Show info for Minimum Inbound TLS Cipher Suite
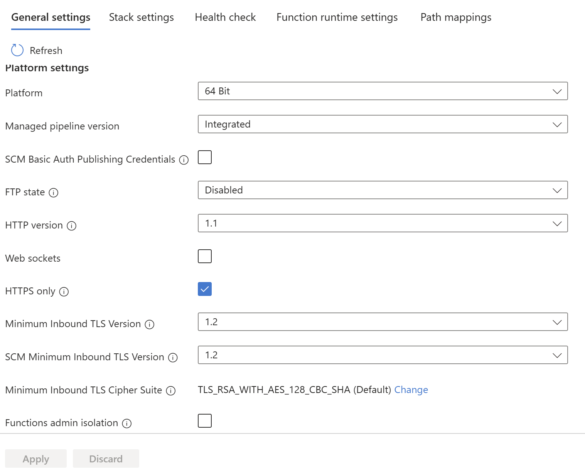The image size is (585, 472). pos(171,391)
